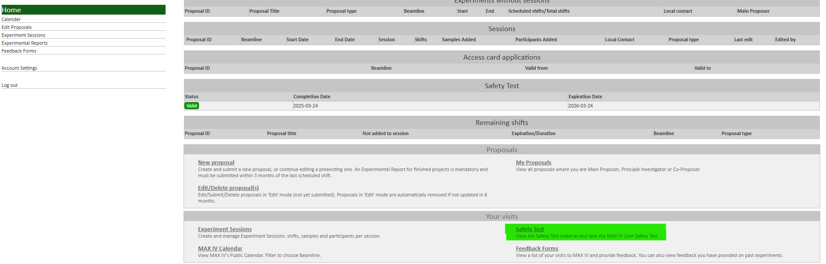Click the Remaining shifts heading
The image size is (826, 264).
[502, 123]
